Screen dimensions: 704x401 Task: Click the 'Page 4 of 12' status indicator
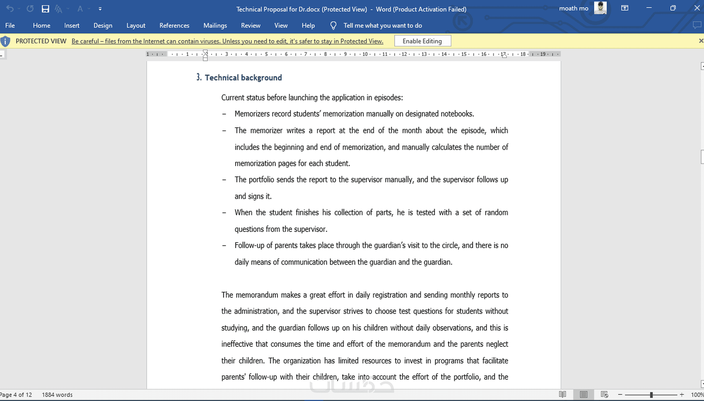(16, 395)
